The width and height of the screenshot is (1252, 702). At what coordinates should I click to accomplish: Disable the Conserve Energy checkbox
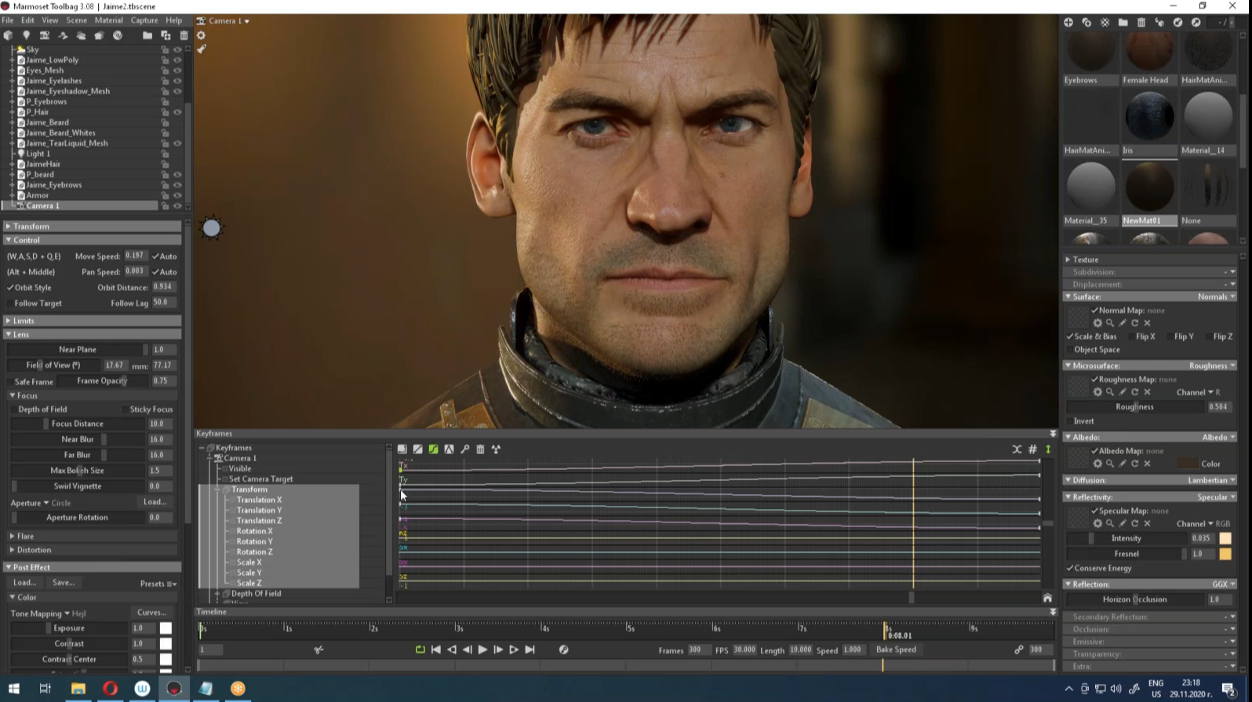[x=1070, y=569]
